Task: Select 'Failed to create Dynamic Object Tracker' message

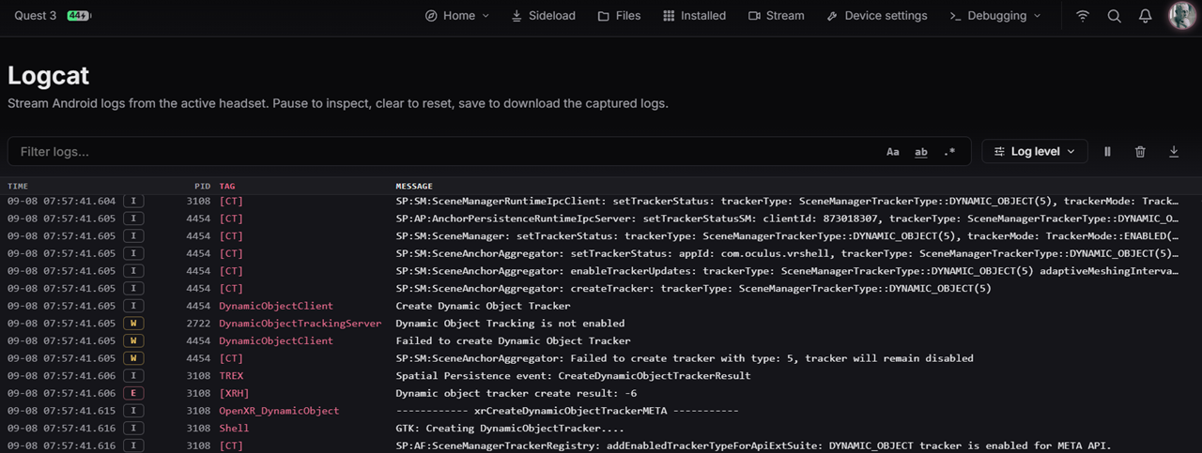Action: click(x=513, y=341)
